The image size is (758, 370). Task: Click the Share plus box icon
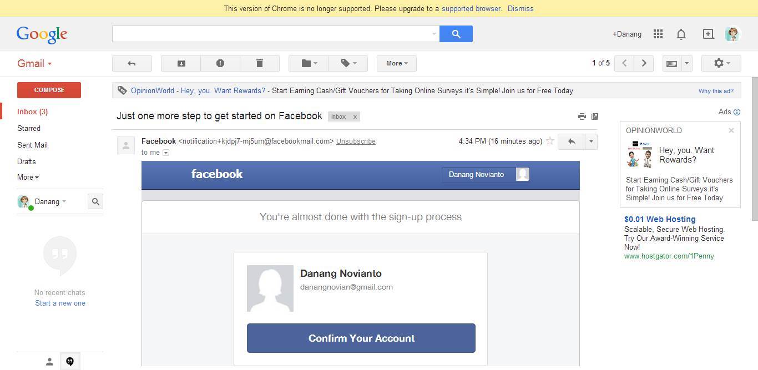[x=708, y=34]
